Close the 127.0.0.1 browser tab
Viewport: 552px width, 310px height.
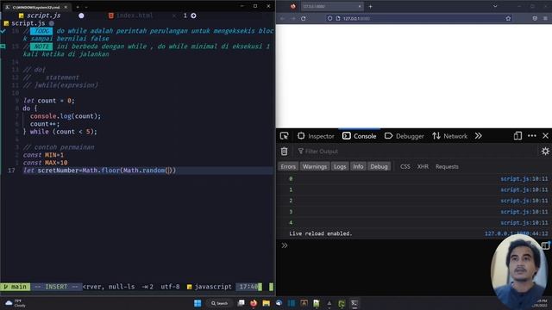point(360,6)
